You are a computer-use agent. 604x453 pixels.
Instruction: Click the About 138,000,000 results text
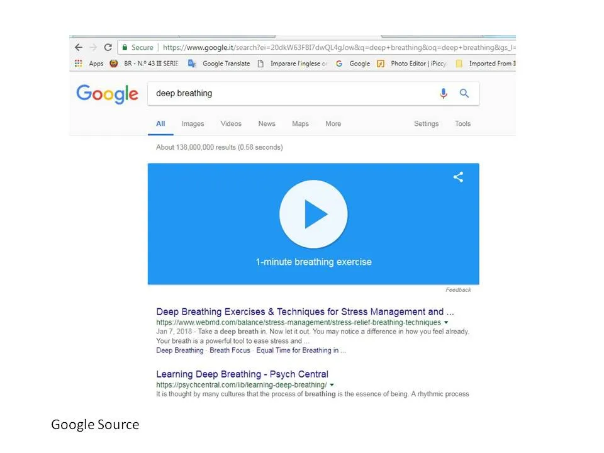(220, 147)
